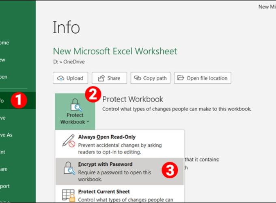Click the Upload button
Viewport: 276px width, 203px height.
tap(70, 78)
